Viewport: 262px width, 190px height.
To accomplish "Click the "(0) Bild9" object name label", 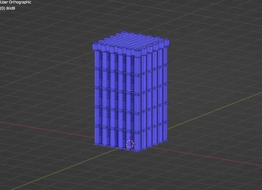I will click(8, 8).
